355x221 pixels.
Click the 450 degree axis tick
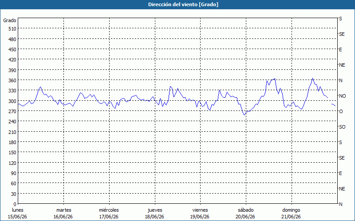pyautogui.click(x=12, y=50)
